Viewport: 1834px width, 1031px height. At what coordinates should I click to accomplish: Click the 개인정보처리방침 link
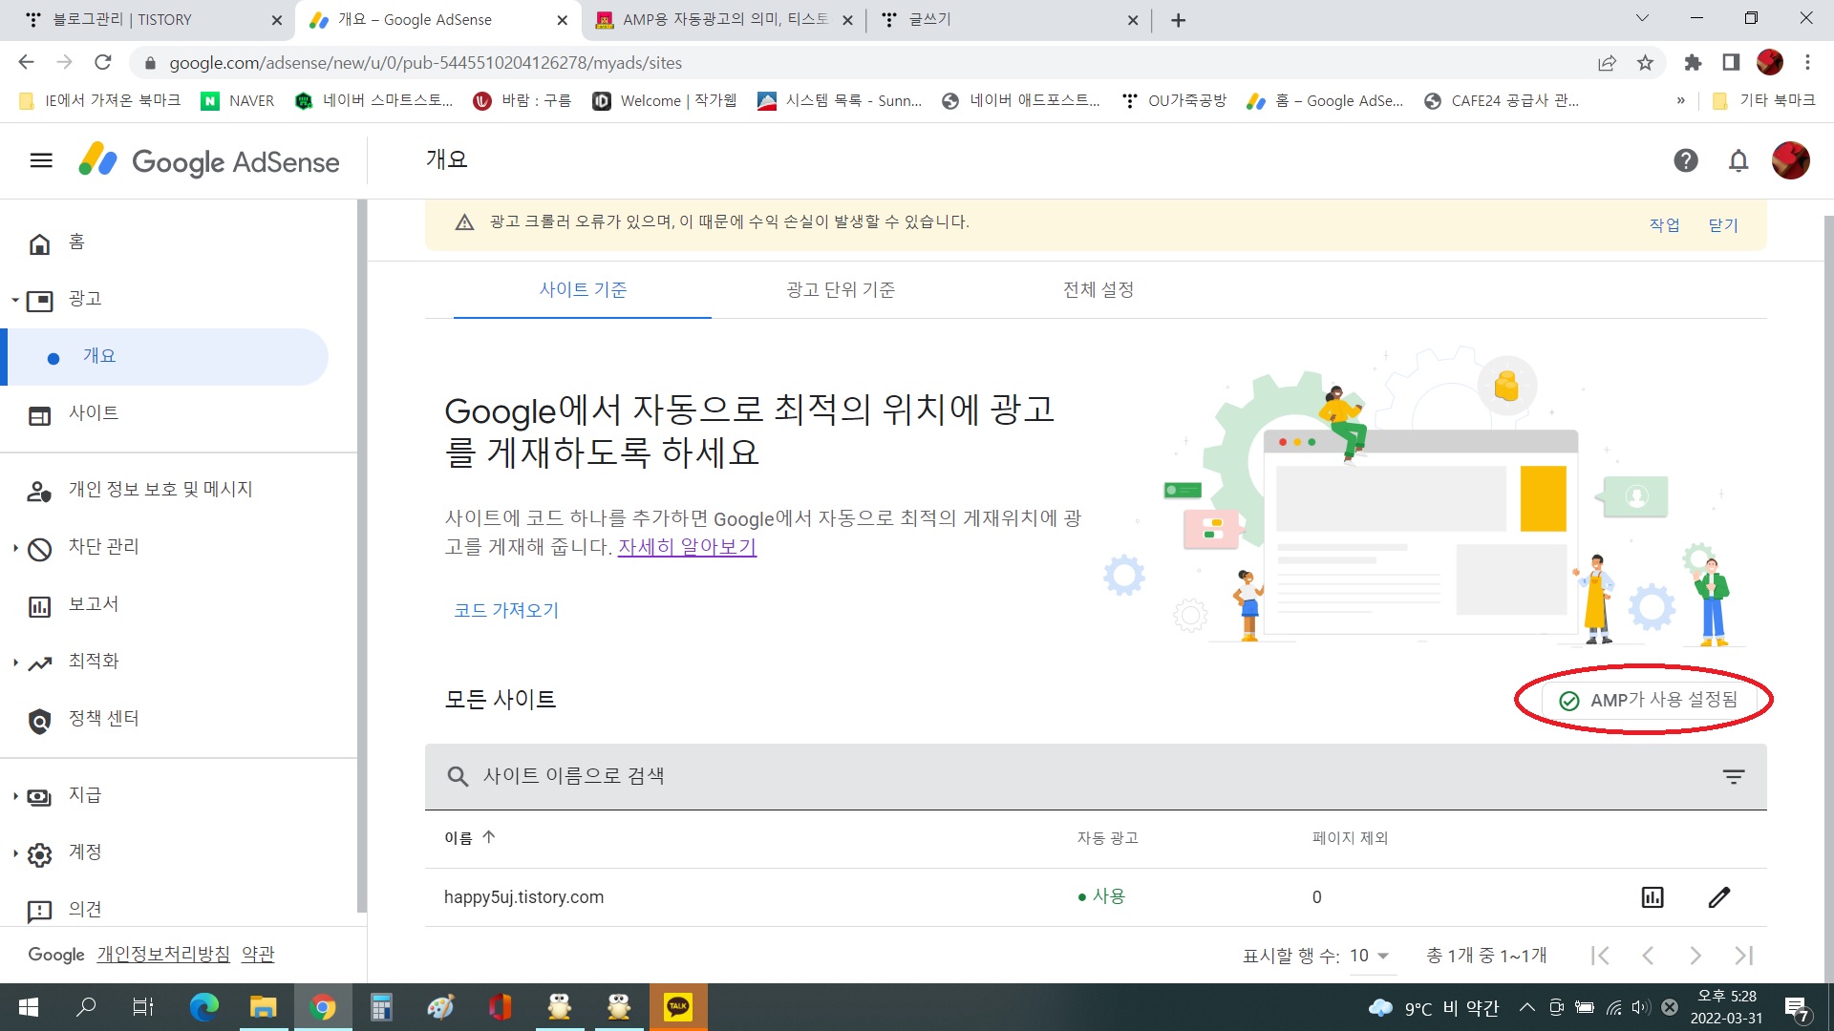[163, 955]
